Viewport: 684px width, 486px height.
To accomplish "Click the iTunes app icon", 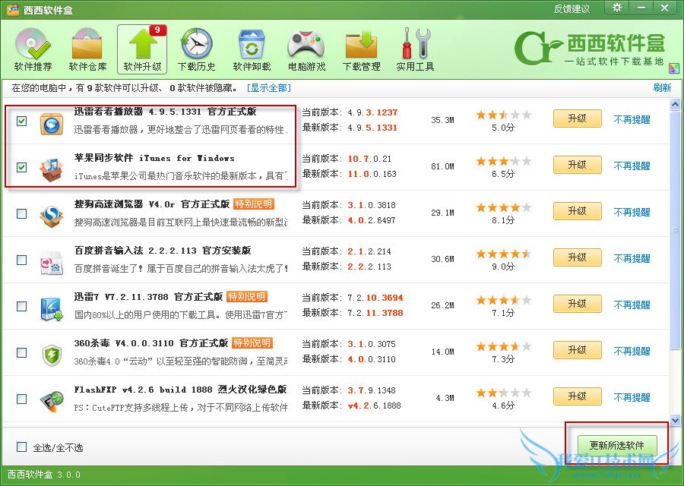I will pyautogui.click(x=52, y=170).
